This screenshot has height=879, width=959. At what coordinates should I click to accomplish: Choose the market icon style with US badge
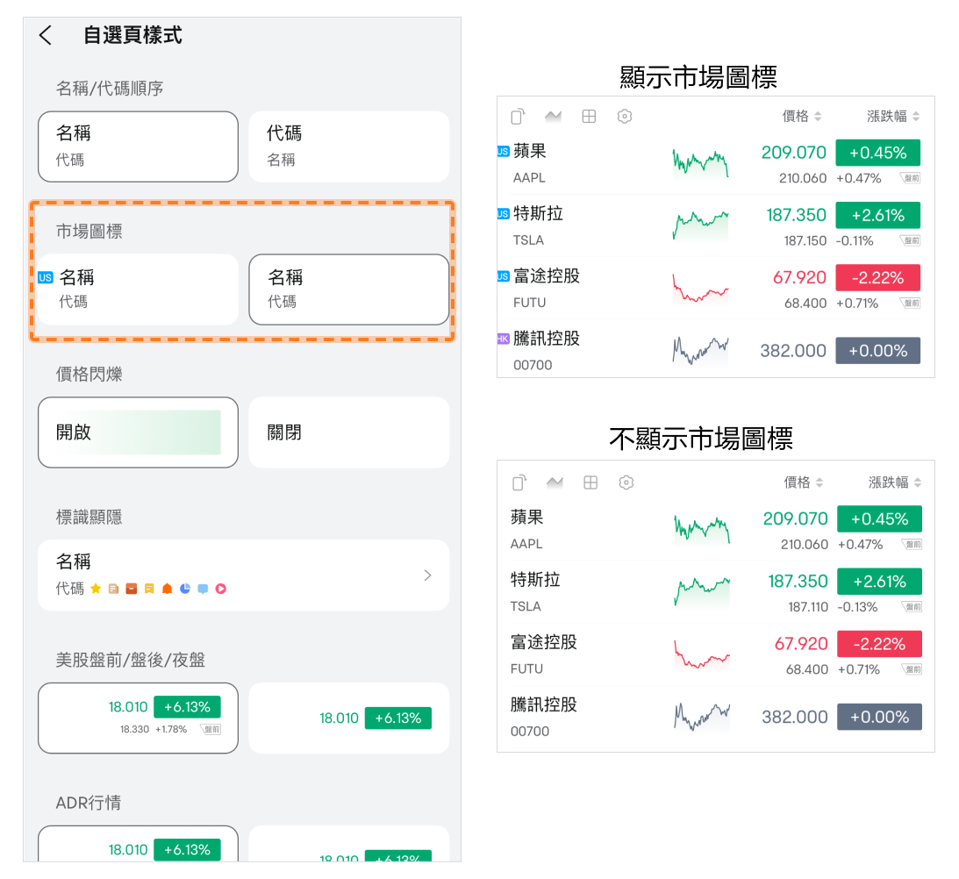[x=138, y=289]
